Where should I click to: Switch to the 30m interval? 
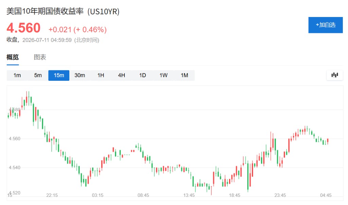[x=80, y=75]
